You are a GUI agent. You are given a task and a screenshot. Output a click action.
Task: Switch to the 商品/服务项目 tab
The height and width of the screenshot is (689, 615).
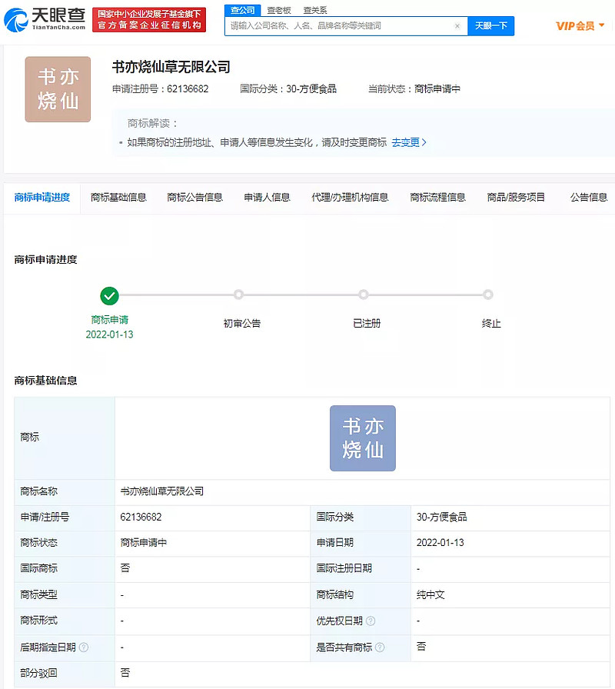(x=516, y=198)
